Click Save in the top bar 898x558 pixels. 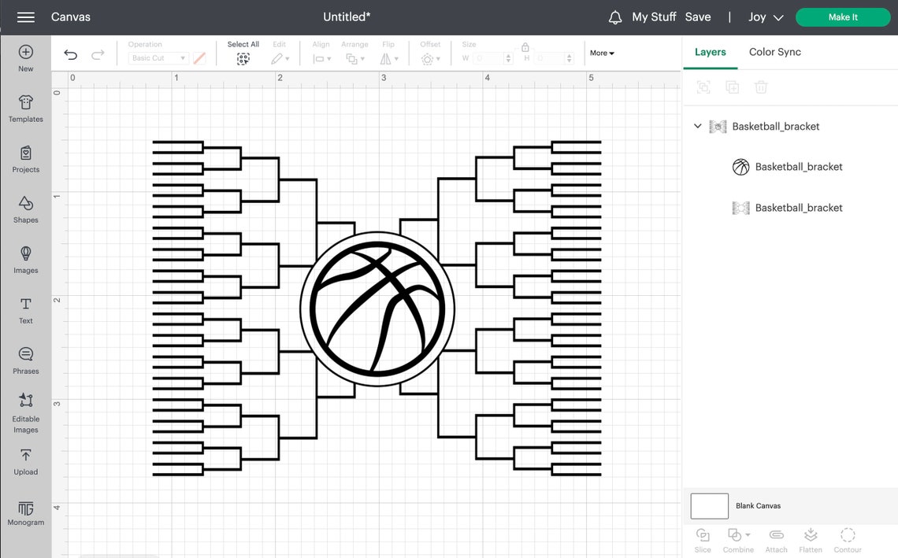pyautogui.click(x=698, y=16)
